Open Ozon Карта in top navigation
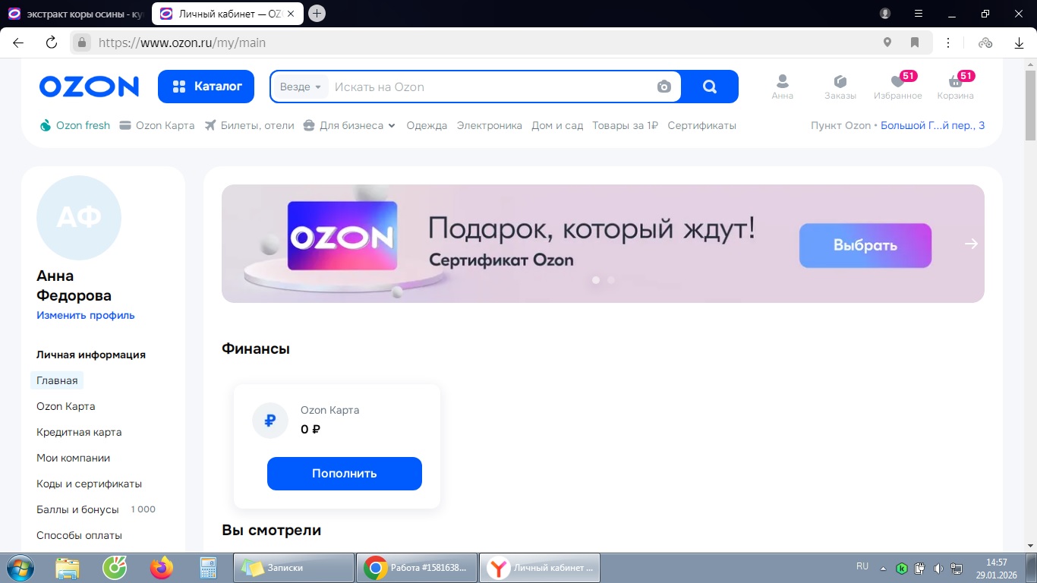This screenshot has height=583, width=1037. [157, 126]
